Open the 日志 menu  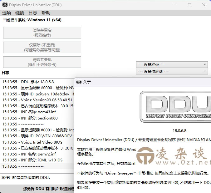tap(33, 13)
